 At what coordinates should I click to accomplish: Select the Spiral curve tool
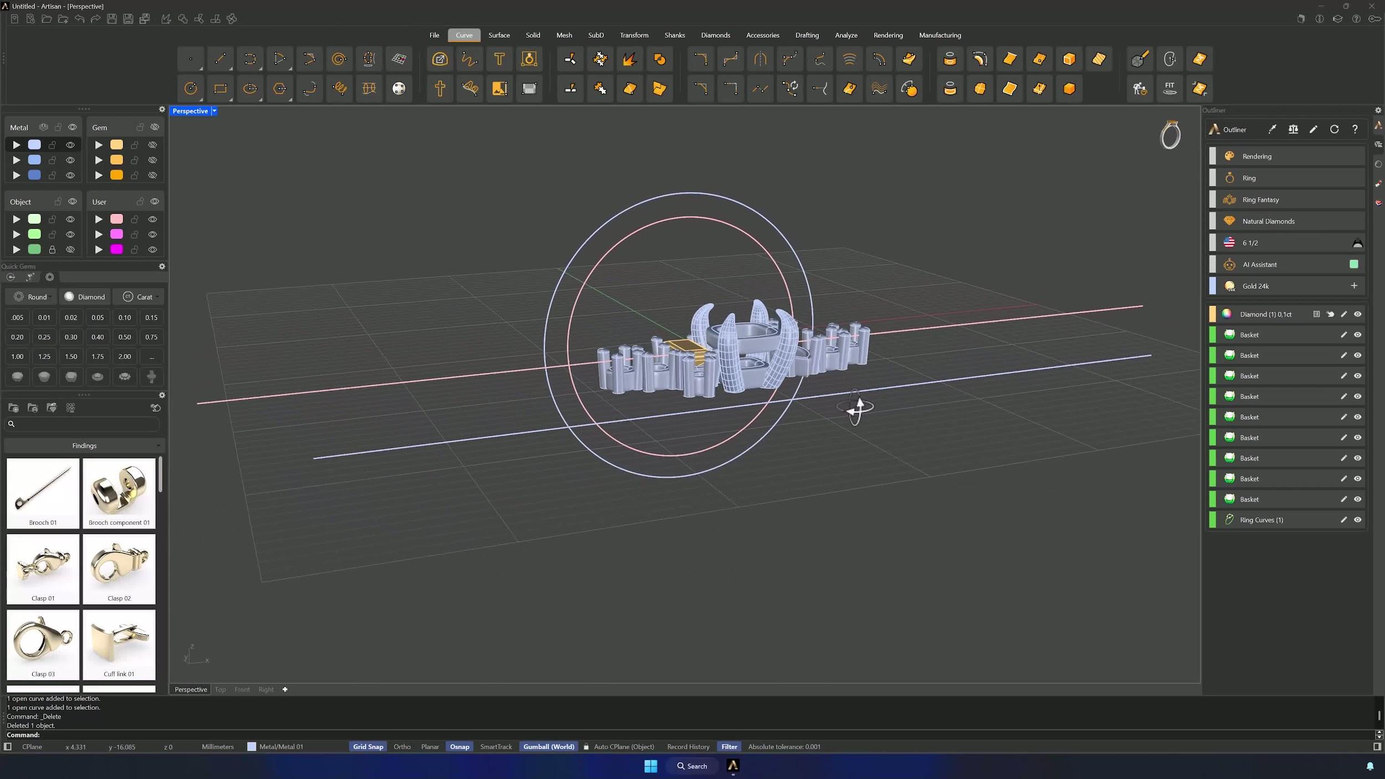click(x=339, y=59)
